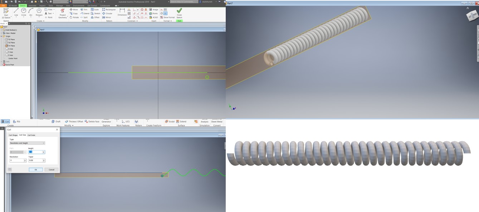479x212 pixels.
Task: Click the Dimension tool
Action: point(122,12)
